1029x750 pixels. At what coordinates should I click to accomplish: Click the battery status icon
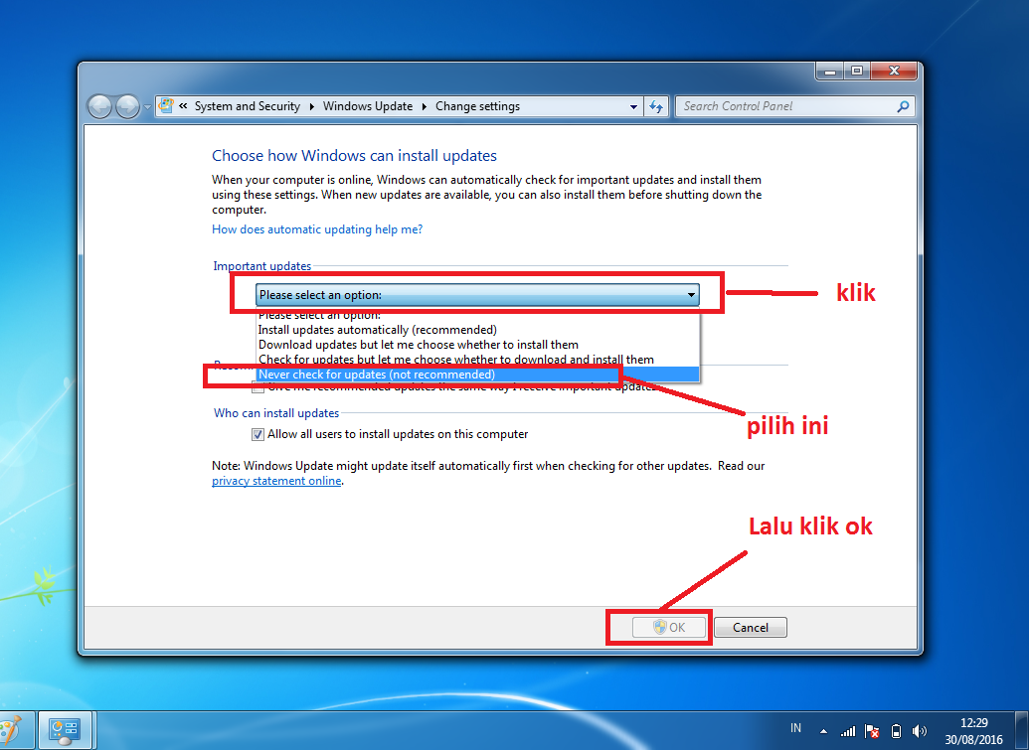tap(896, 732)
